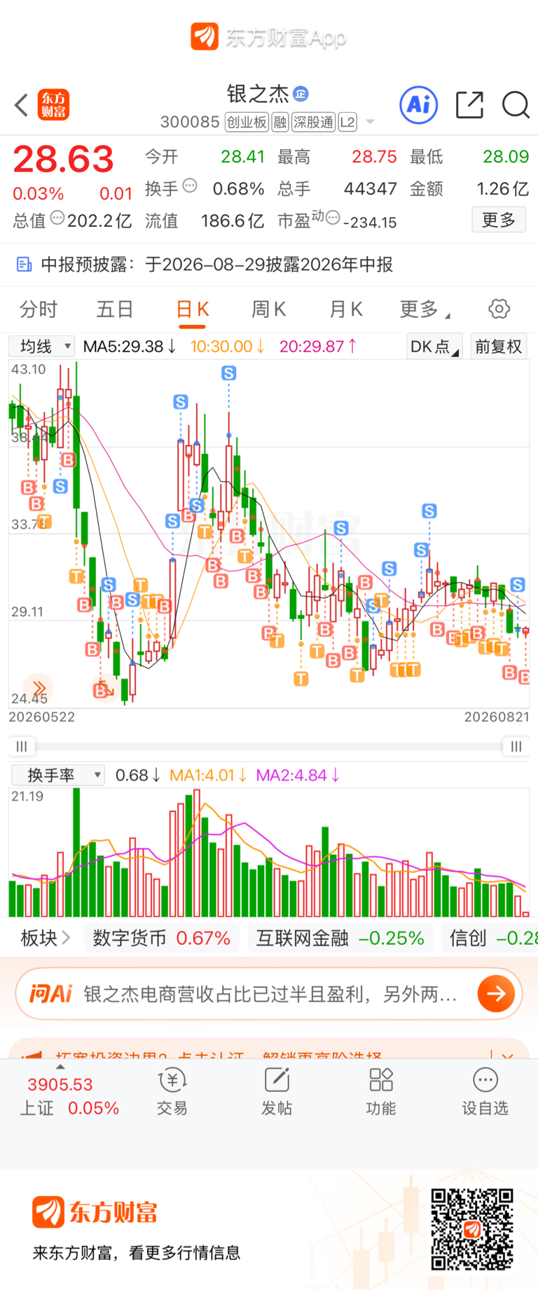
Task: Open the 数字货币 0.67% sector chip
Action: [x=162, y=938]
